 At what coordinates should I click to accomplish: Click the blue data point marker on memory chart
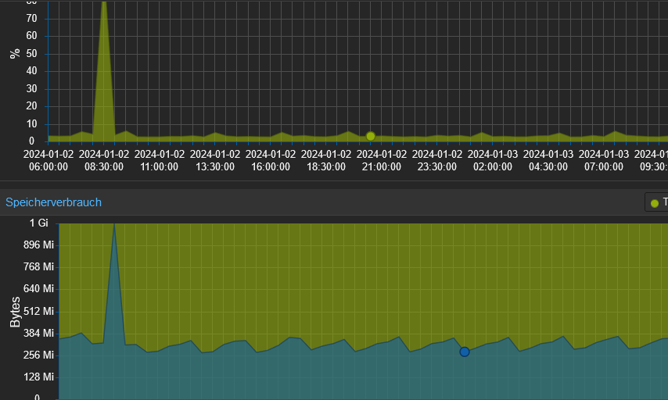465,352
